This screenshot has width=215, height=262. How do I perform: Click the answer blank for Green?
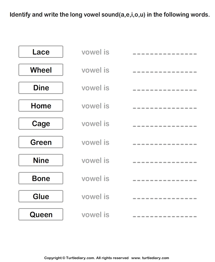[165, 144]
